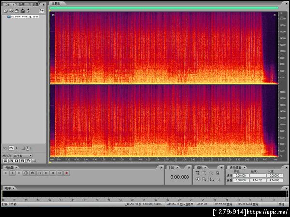
Task: Click the 0:00.000 time display
Action: pos(179,177)
